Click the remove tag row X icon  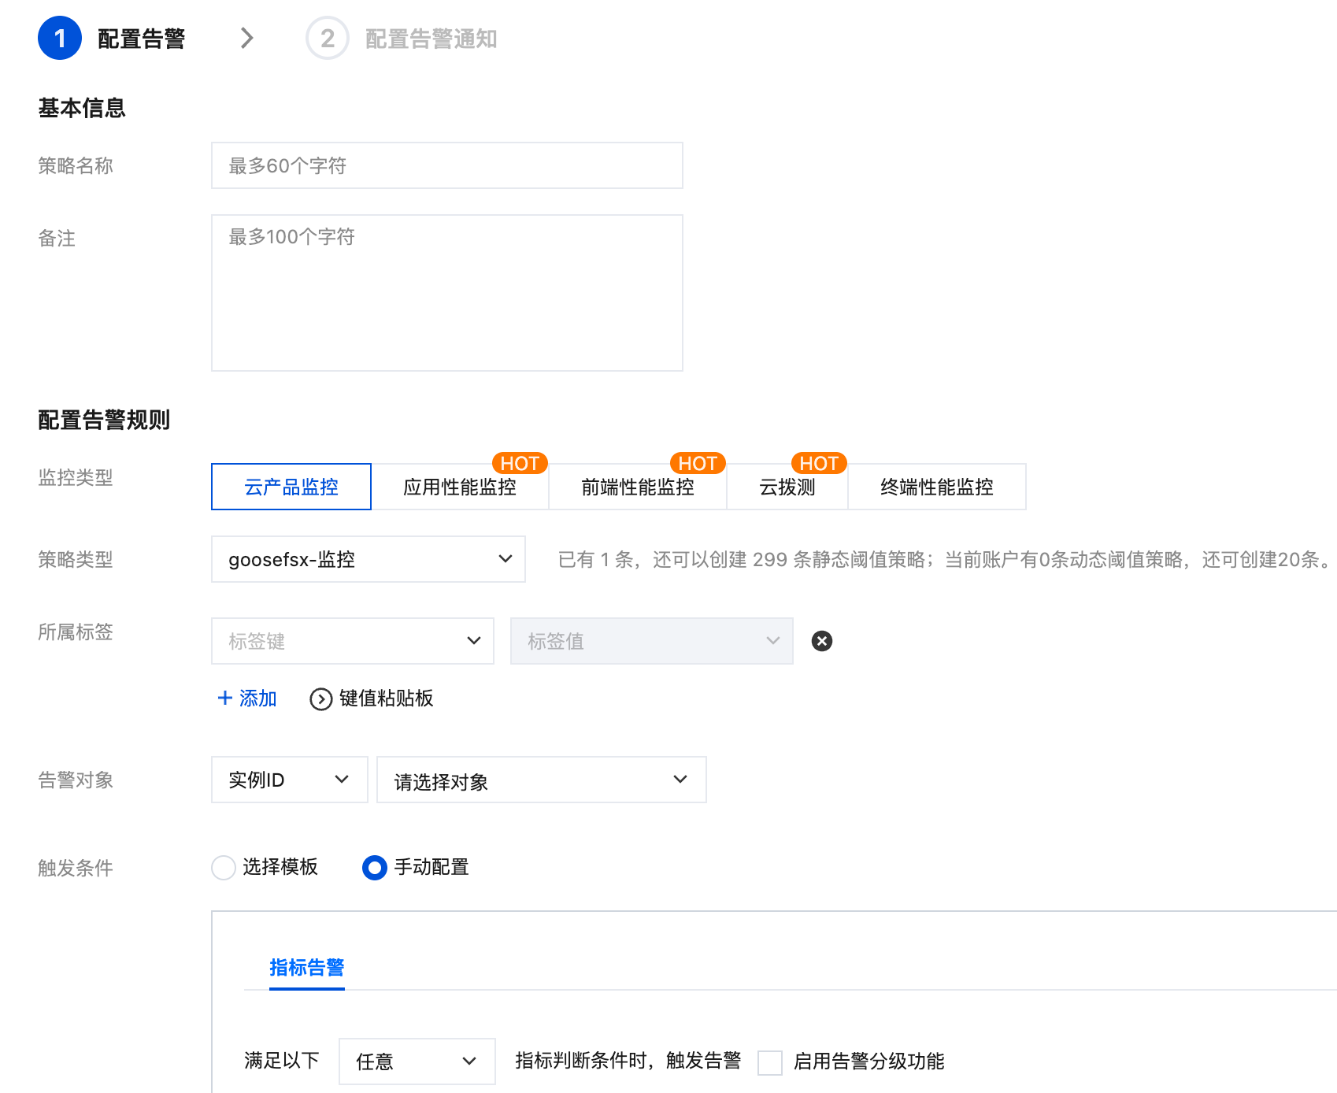click(x=821, y=641)
